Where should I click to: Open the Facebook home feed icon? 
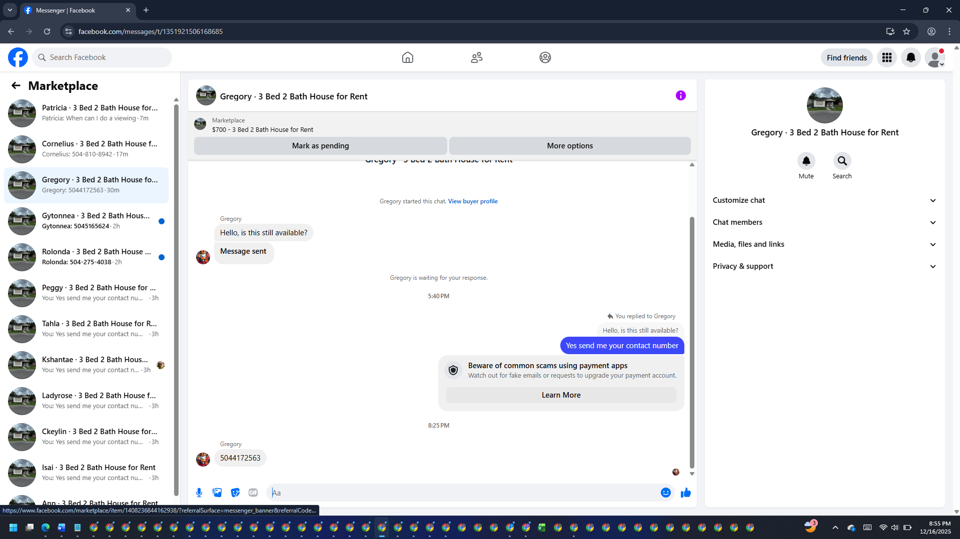coord(408,57)
